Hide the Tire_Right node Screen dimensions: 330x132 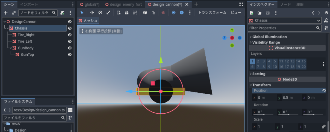pos(70,35)
